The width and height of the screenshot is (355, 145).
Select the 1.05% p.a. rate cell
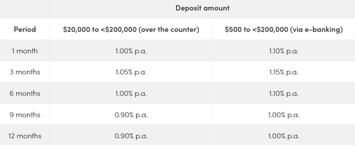tap(131, 72)
